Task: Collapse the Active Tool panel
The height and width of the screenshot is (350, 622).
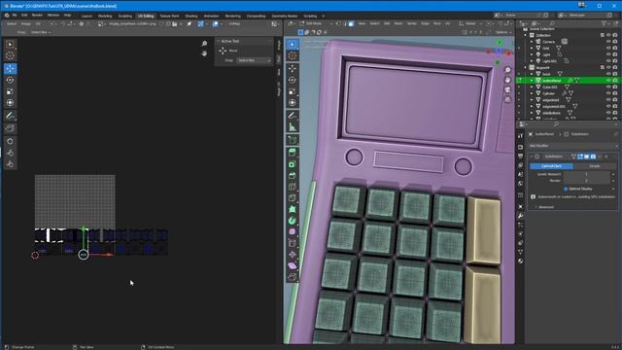Action: (x=218, y=41)
